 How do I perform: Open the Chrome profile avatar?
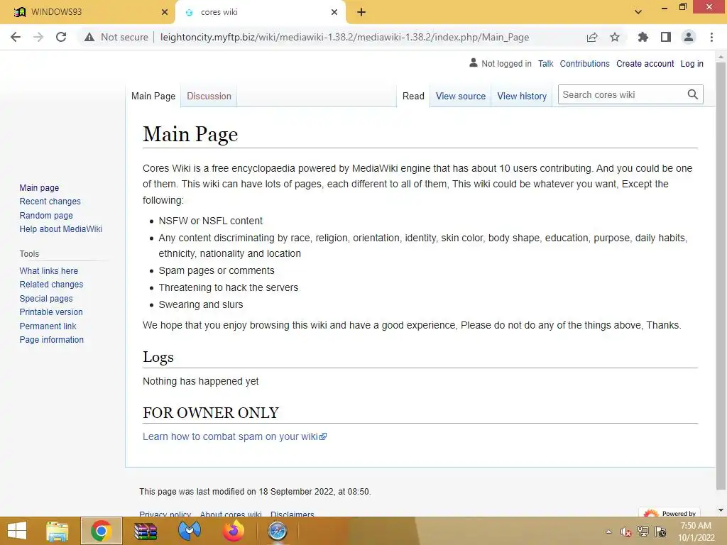point(689,37)
